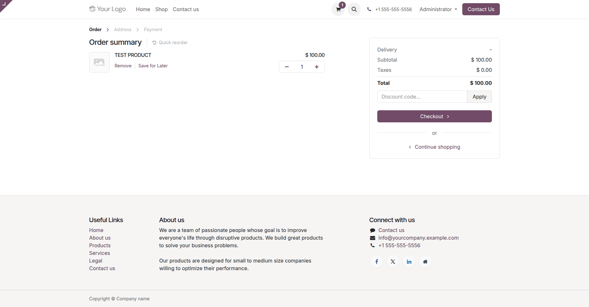Decrease product quantity with minus button
The width and height of the screenshot is (589, 307).
pos(287,67)
